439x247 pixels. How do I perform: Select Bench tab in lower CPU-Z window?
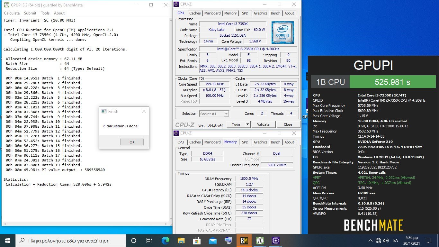click(275, 142)
